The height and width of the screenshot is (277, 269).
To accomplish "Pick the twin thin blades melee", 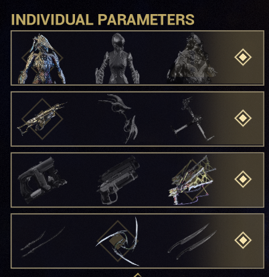I will (x=42, y=242).
